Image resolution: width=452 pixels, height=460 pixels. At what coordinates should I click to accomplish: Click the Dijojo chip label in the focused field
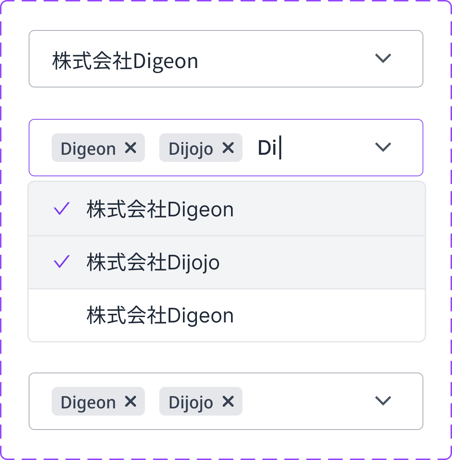(x=191, y=148)
